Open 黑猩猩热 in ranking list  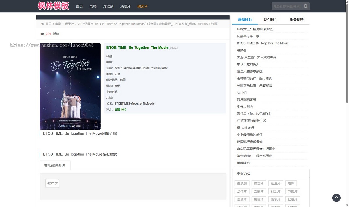pos(243,163)
